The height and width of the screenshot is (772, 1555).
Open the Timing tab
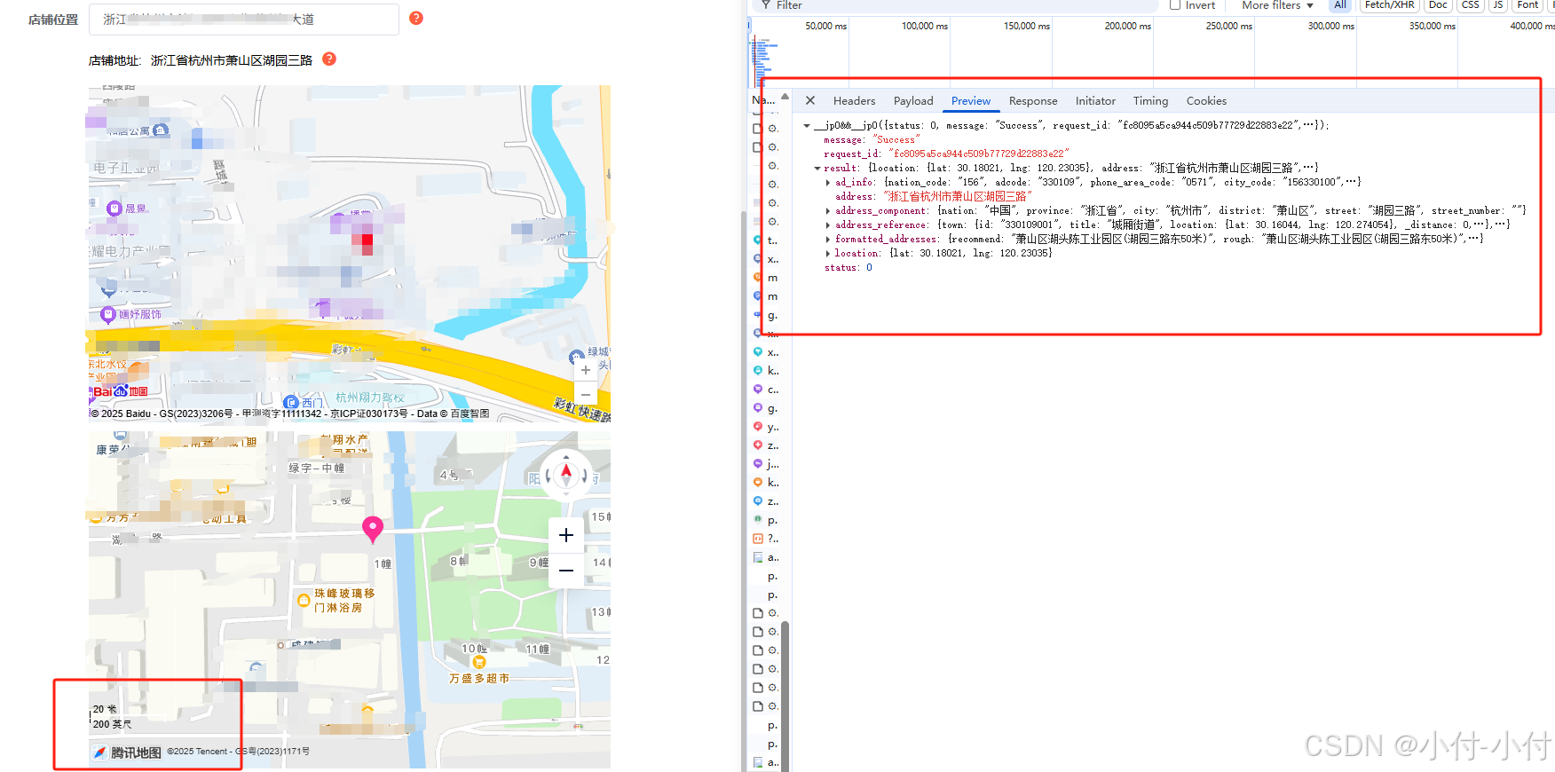(x=1150, y=101)
